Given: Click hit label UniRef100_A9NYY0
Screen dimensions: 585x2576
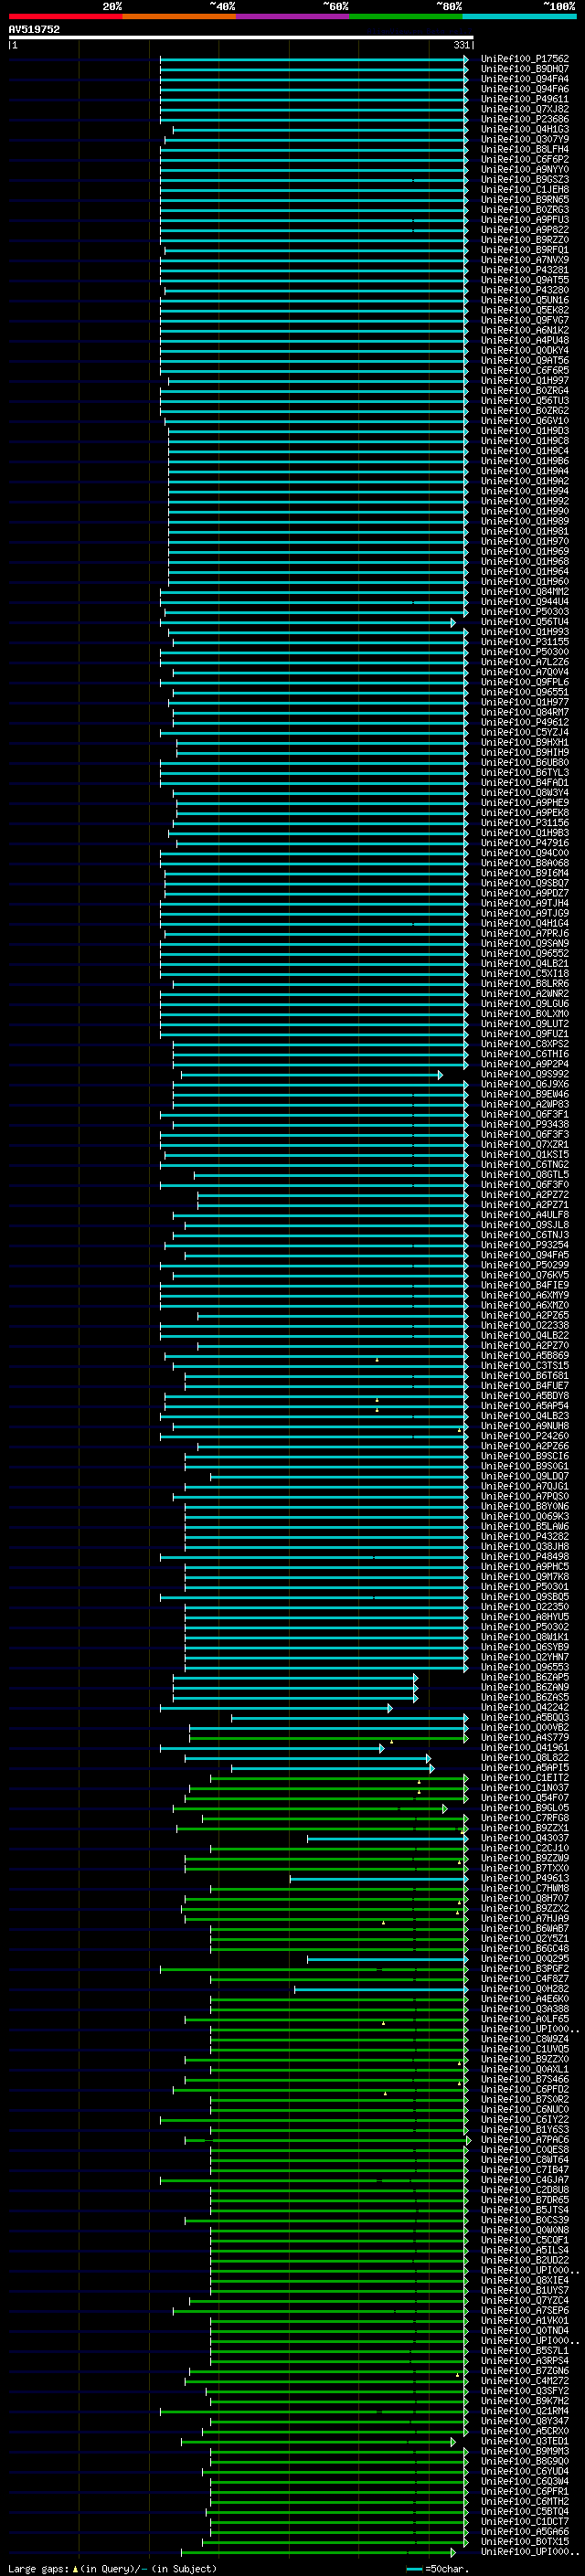Looking at the screenshot, I should (524, 169).
